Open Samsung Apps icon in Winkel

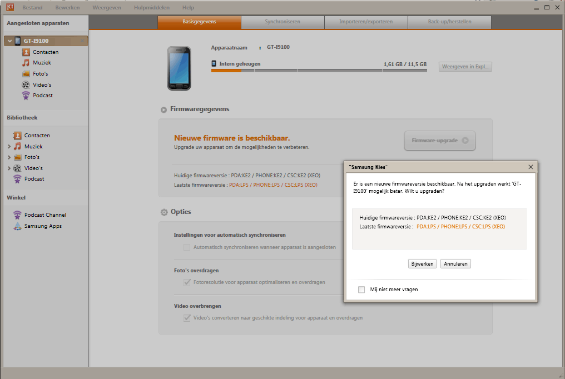tap(17, 226)
